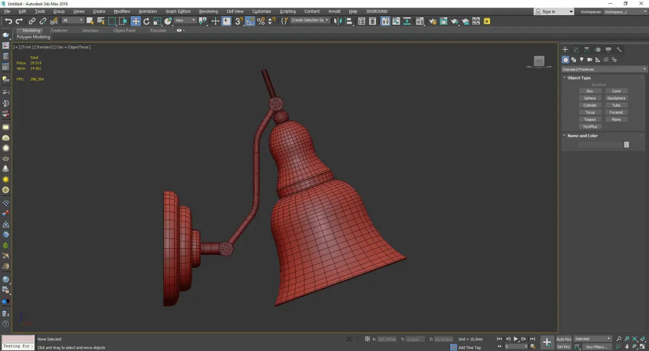Open the Curve Editor icon
The height and width of the screenshot is (351, 649).
[396, 21]
